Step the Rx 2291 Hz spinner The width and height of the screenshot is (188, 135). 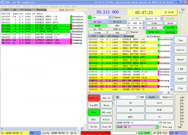[x=144, y=28]
